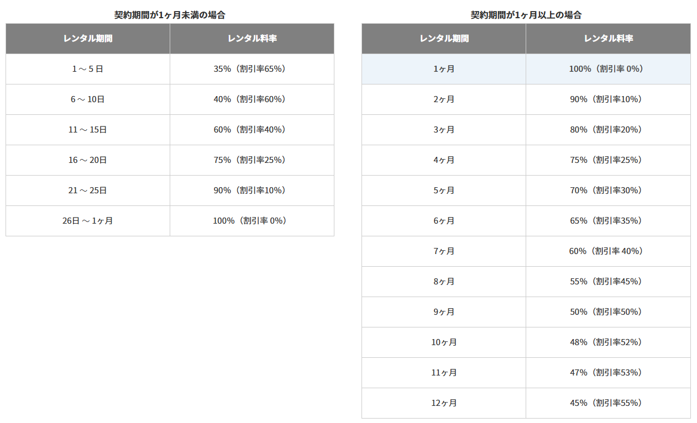Select the 35%（割引率65%） rate cell
The width and height of the screenshot is (697, 423).
pos(251,69)
